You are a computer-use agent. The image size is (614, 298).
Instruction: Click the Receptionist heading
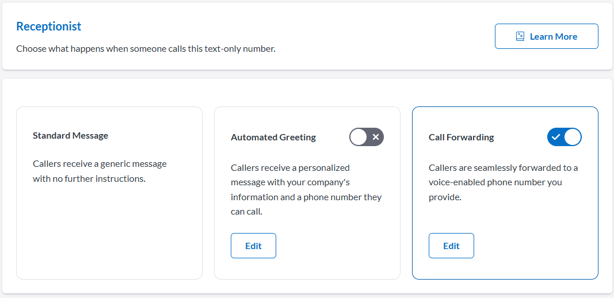(x=49, y=26)
